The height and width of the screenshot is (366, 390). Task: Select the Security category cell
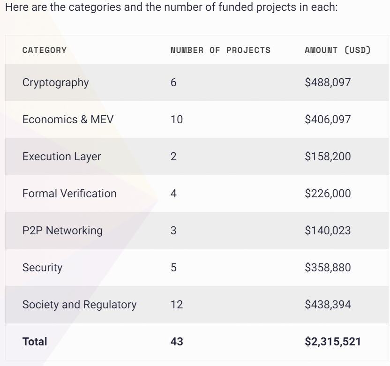point(42,268)
